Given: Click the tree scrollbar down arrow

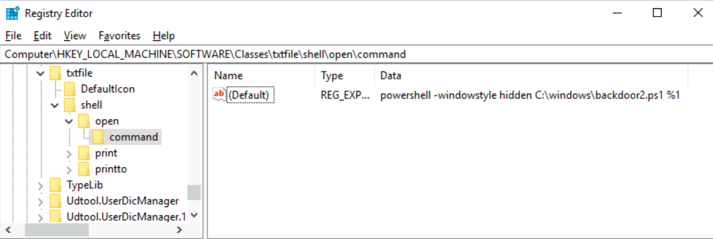Looking at the screenshot, I should tap(194, 217).
